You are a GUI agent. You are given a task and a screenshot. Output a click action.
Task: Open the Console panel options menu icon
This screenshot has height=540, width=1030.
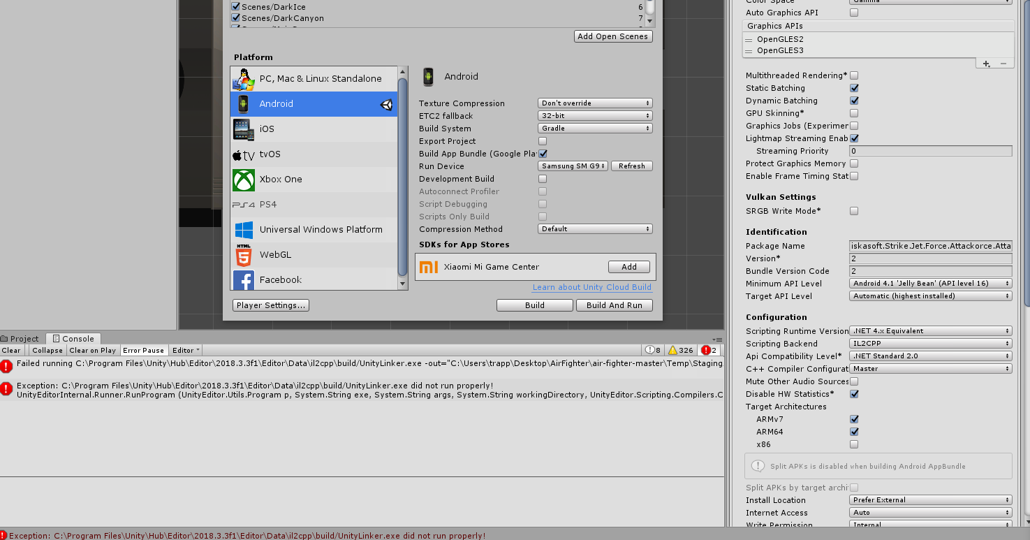coord(718,340)
